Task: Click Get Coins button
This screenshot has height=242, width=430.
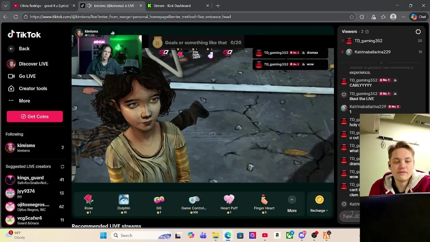Action: (35, 116)
